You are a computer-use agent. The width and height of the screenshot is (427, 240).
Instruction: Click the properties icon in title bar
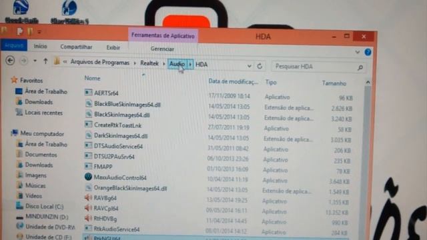19,31
